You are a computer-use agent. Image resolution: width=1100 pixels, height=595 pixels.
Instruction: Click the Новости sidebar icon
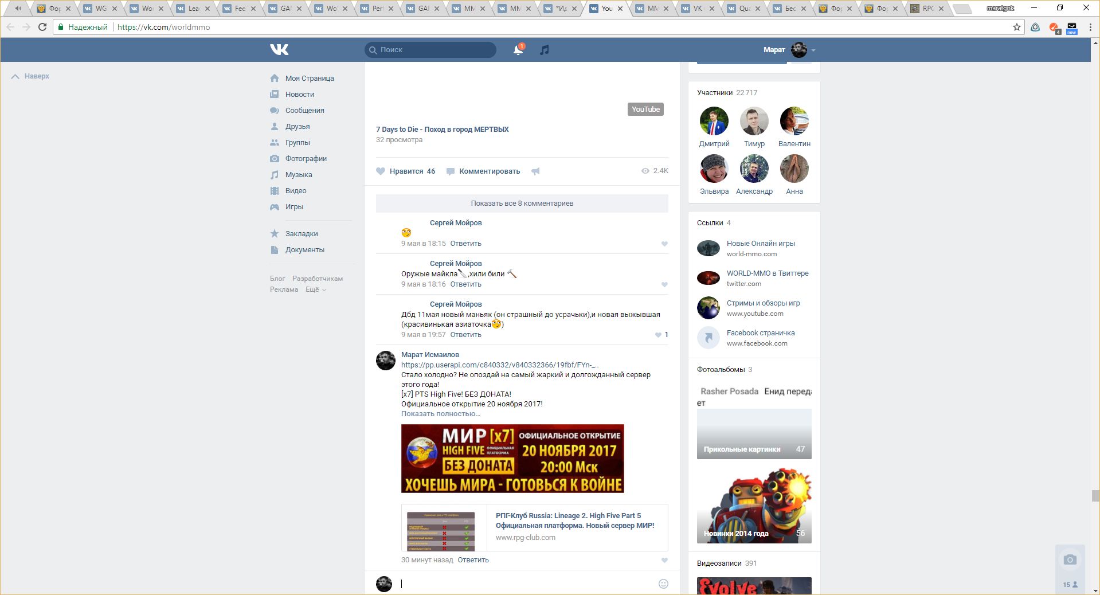275,95
